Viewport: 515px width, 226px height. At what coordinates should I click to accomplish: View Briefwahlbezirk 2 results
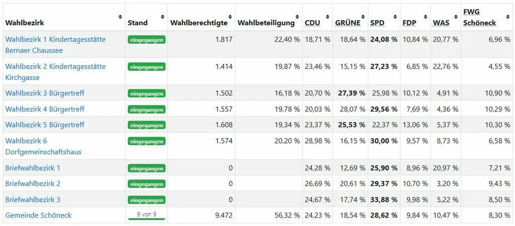(x=33, y=183)
